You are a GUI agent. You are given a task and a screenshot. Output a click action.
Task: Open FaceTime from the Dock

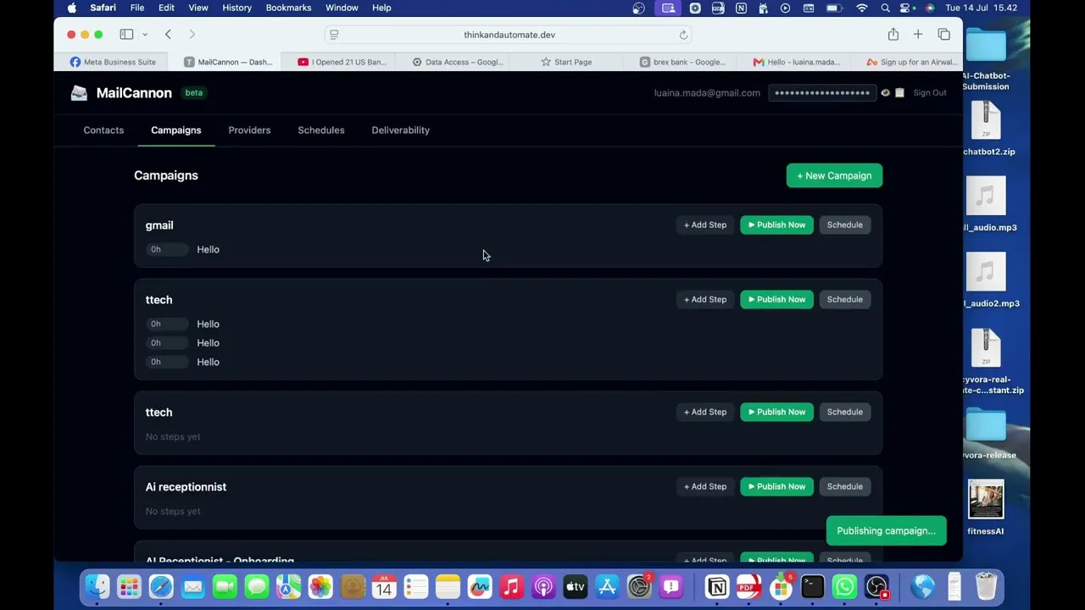(x=225, y=586)
